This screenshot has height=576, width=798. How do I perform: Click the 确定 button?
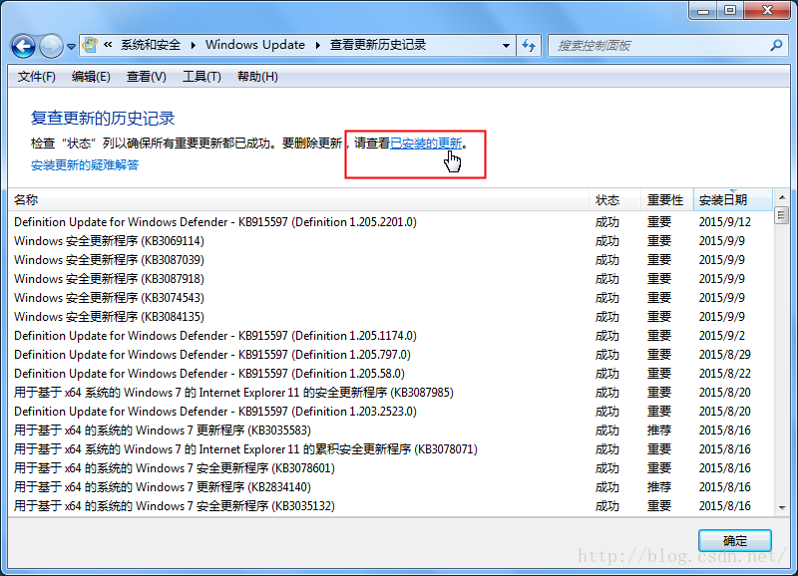(735, 540)
